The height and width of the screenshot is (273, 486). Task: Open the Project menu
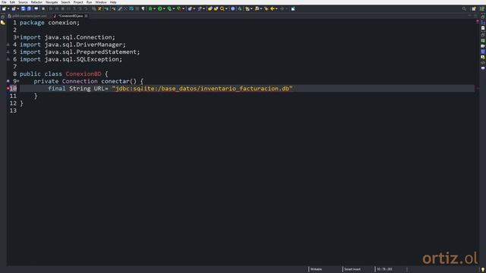(x=78, y=2)
